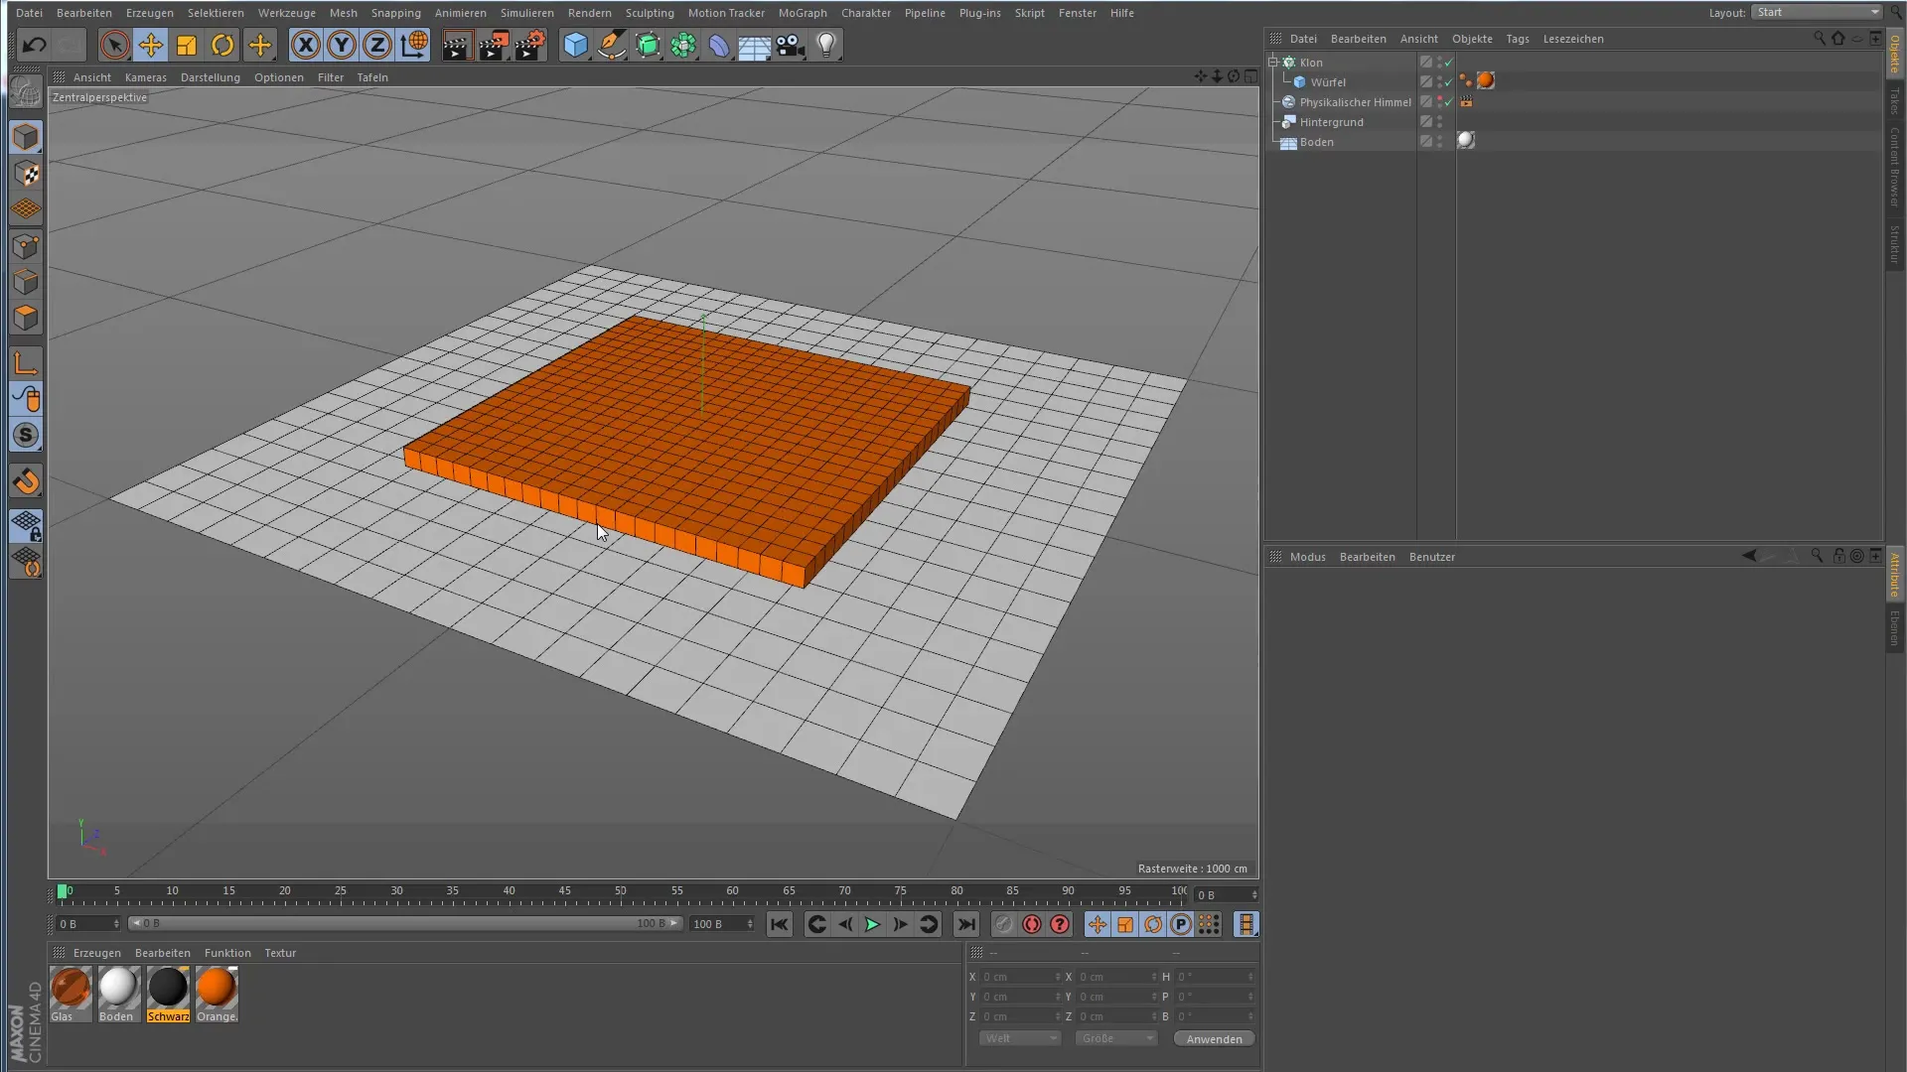The width and height of the screenshot is (1907, 1072).
Task: Select the Move tool
Action: tap(151, 45)
